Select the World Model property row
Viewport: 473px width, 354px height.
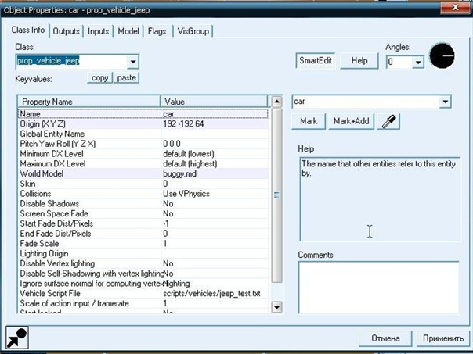click(143, 173)
